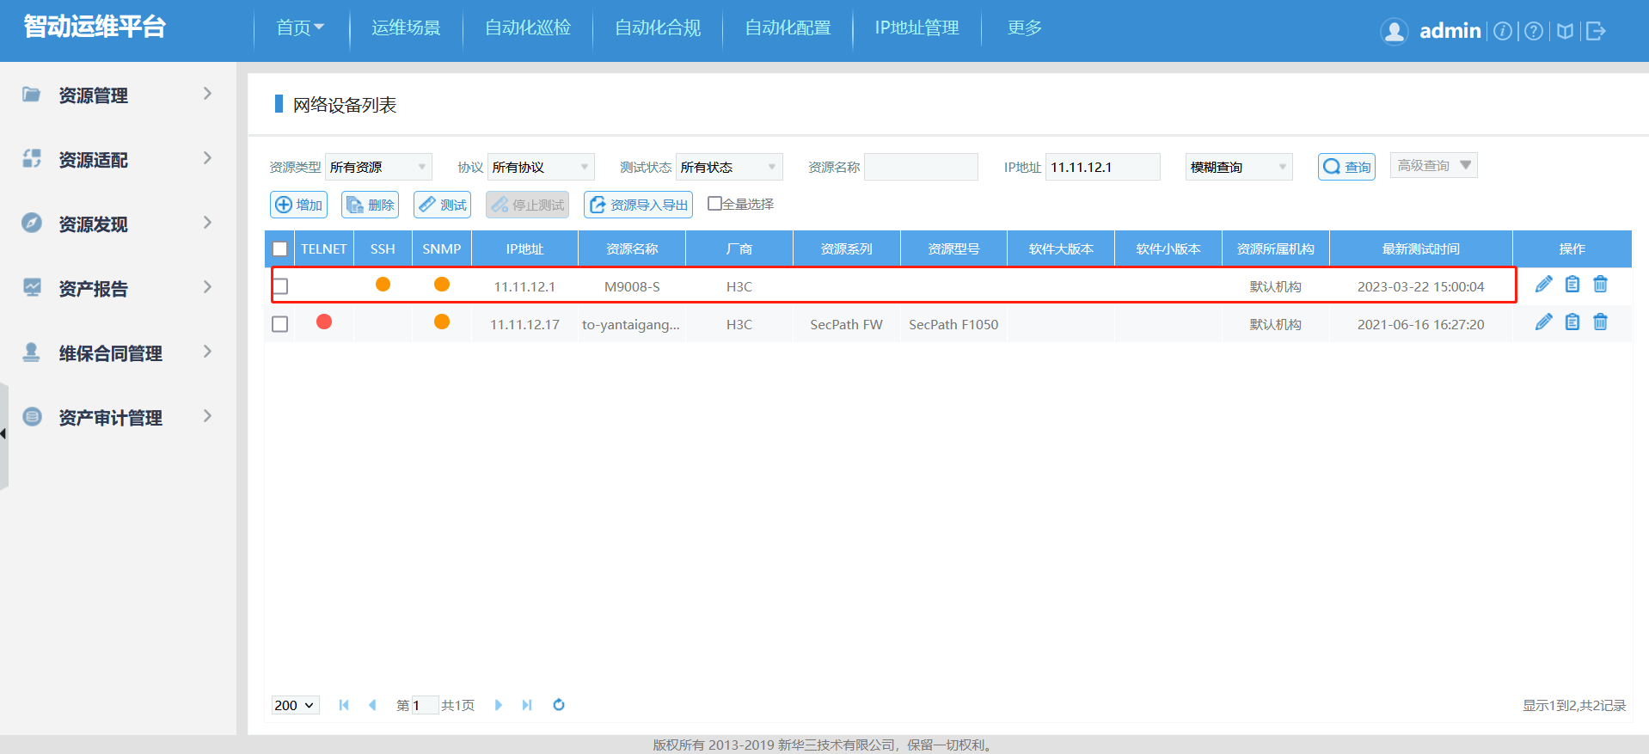The image size is (1649, 754).
Task: Click the 删除 delete button
Action: (371, 205)
